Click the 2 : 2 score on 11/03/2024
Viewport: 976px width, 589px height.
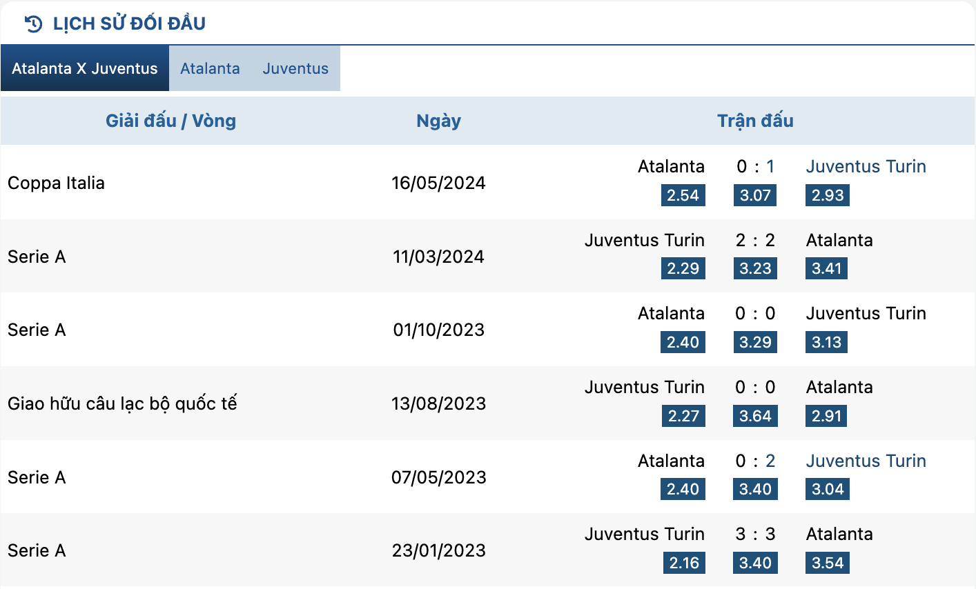(x=755, y=240)
